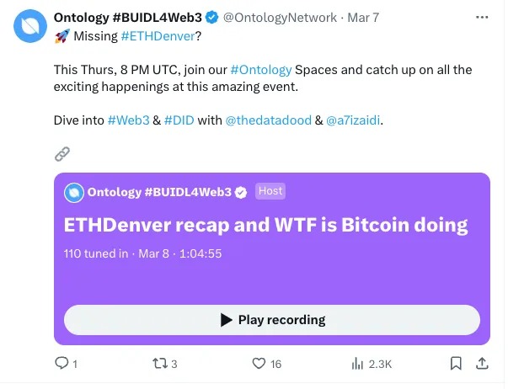This screenshot has width=508, height=389.
Task: Visit @a7izaidi mention profile
Action: pos(353,120)
